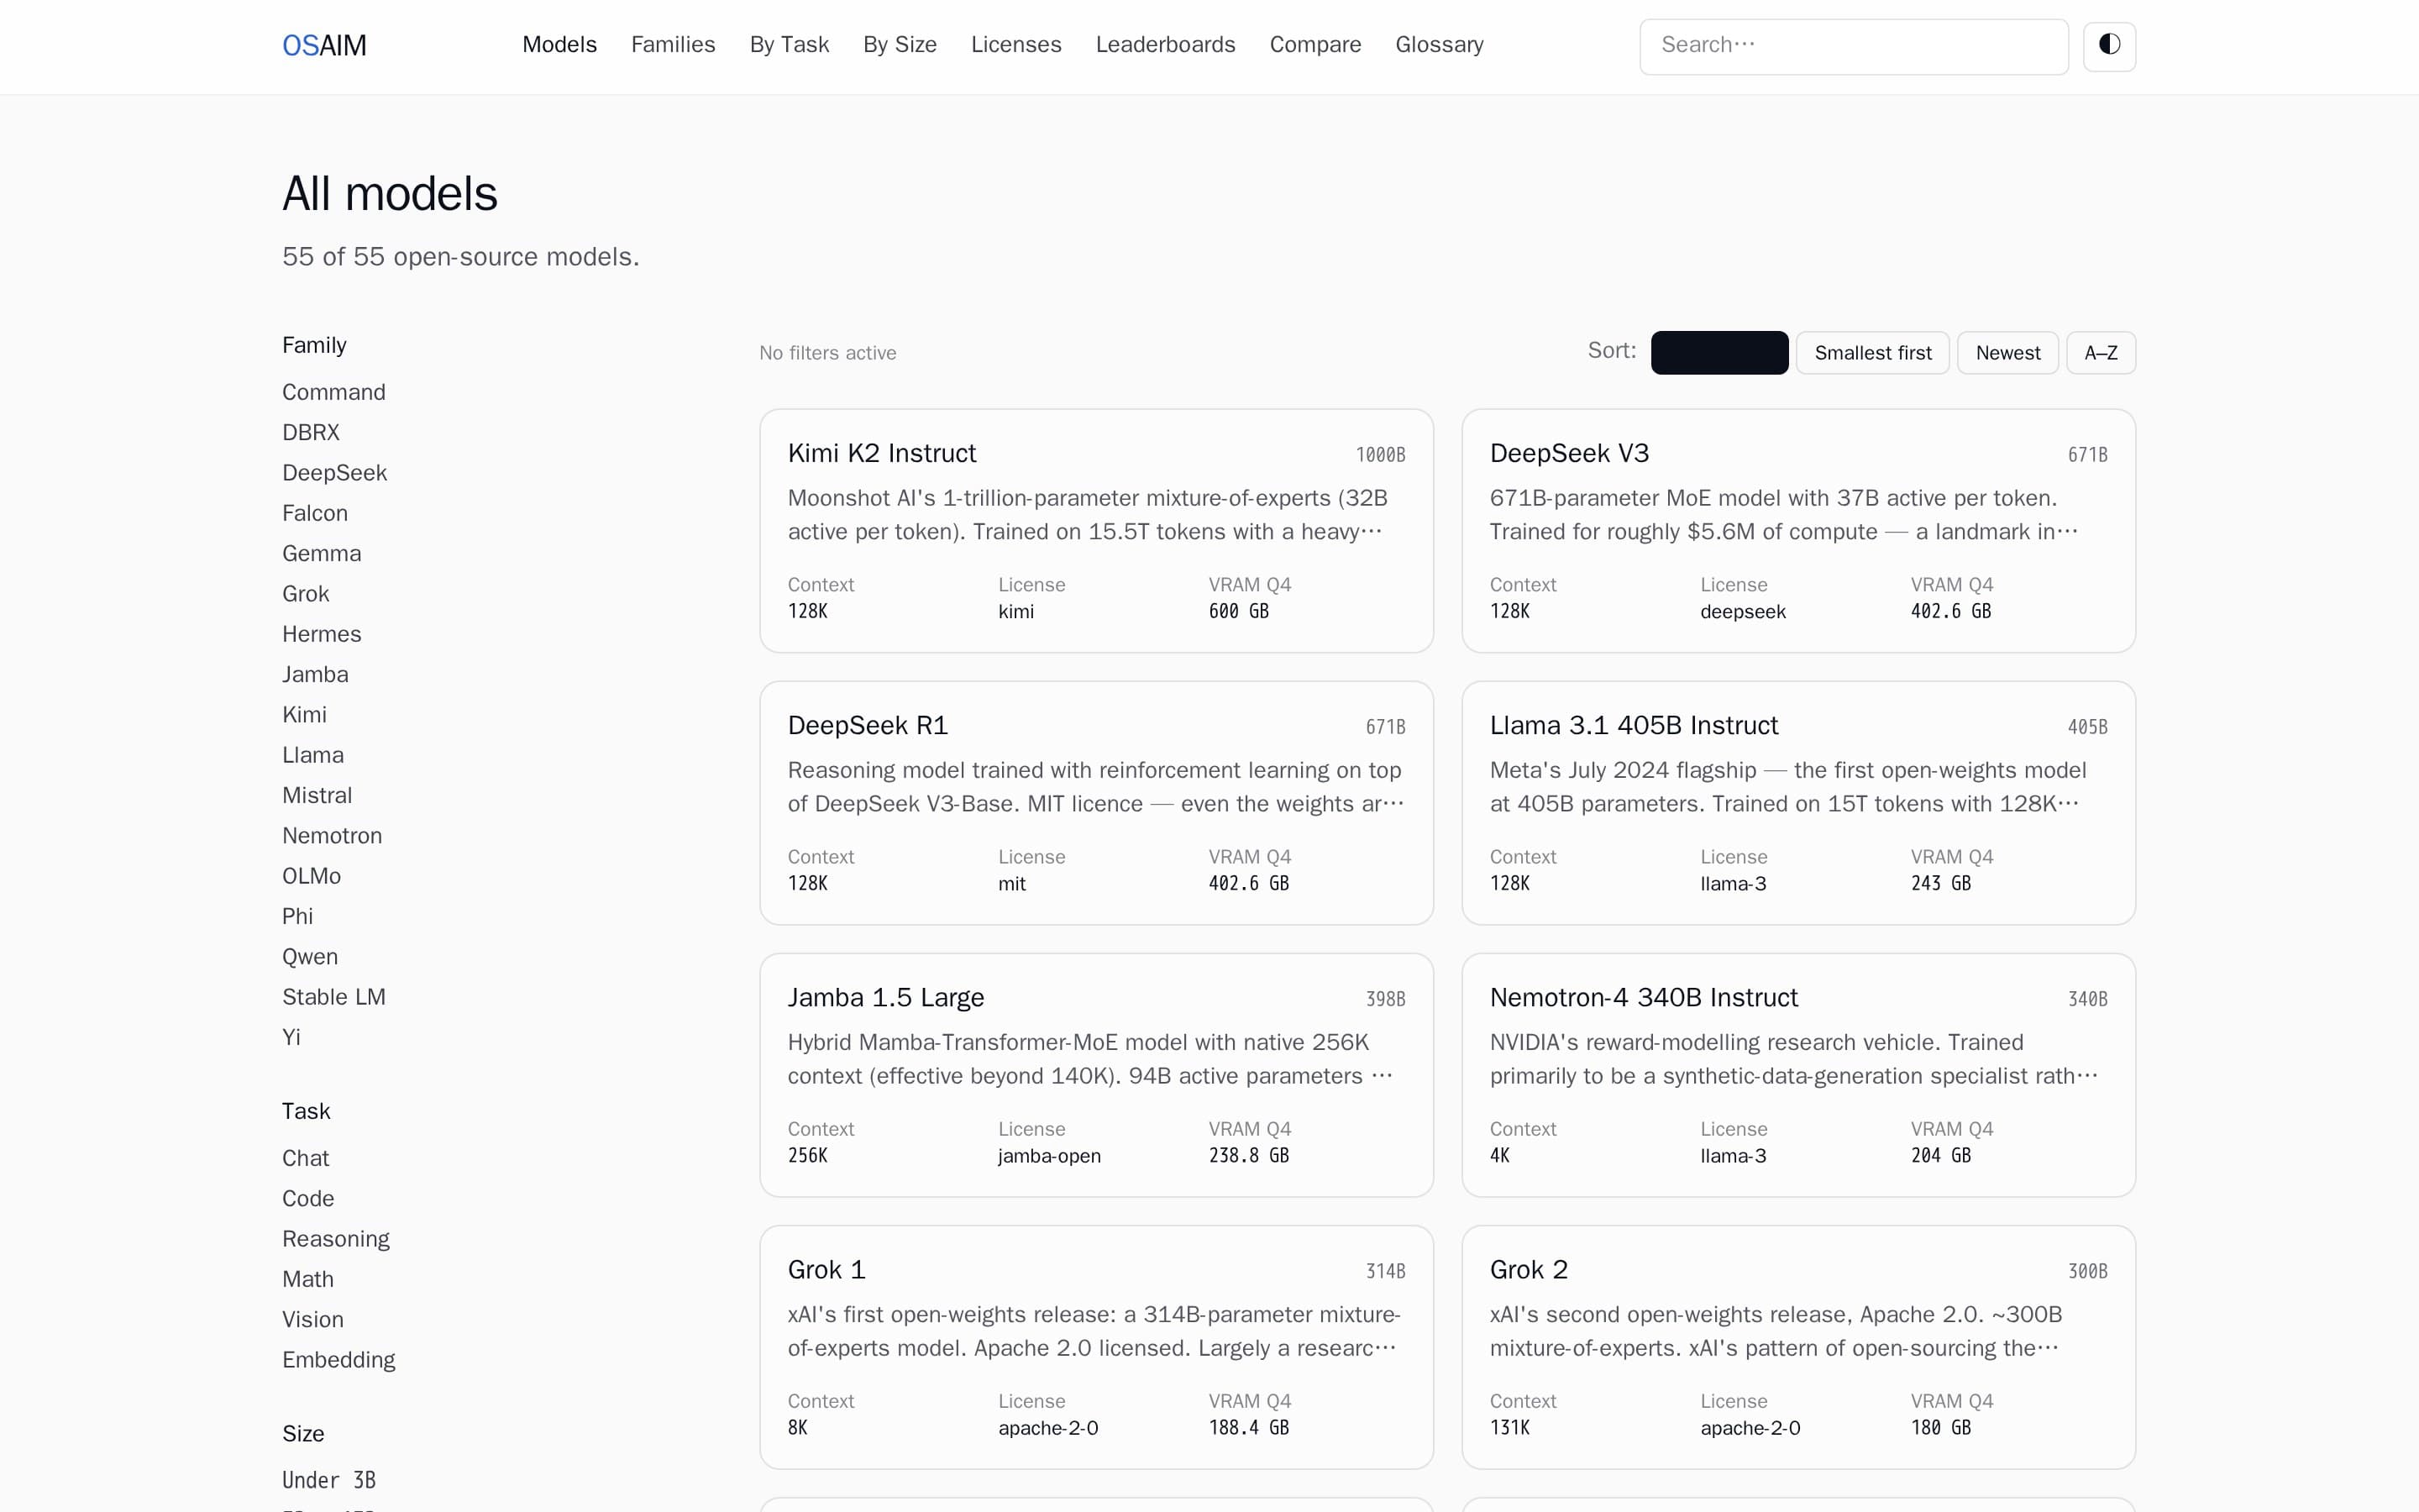2419x1512 pixels.
Task: Open the Grok 1 model card
Action: [1097, 1347]
